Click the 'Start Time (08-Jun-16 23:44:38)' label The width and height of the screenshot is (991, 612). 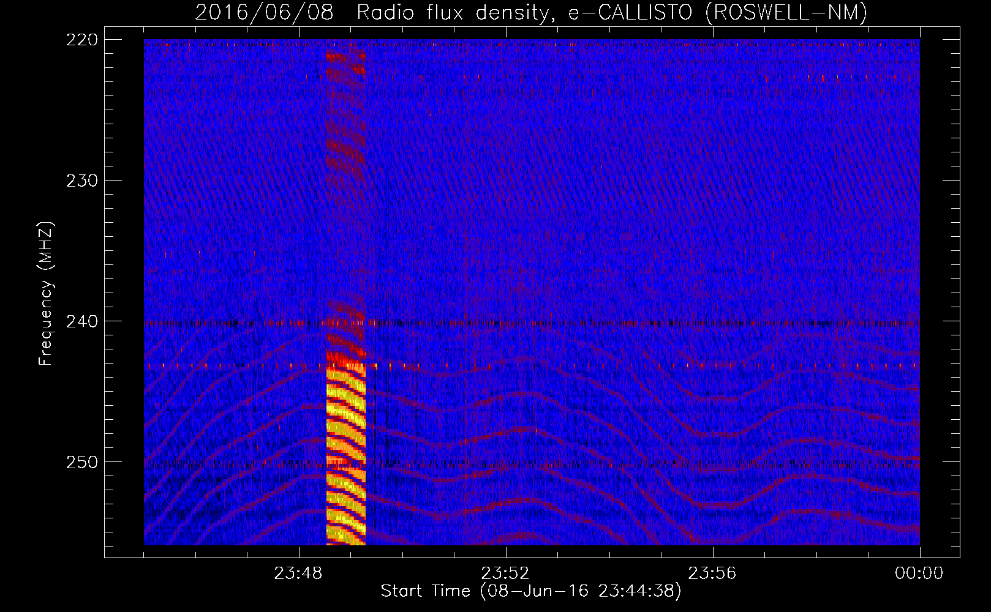pyautogui.click(x=531, y=591)
